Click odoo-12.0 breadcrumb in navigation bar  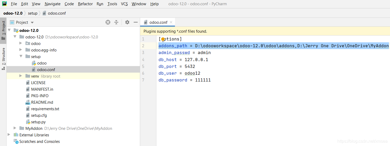click(x=13, y=13)
